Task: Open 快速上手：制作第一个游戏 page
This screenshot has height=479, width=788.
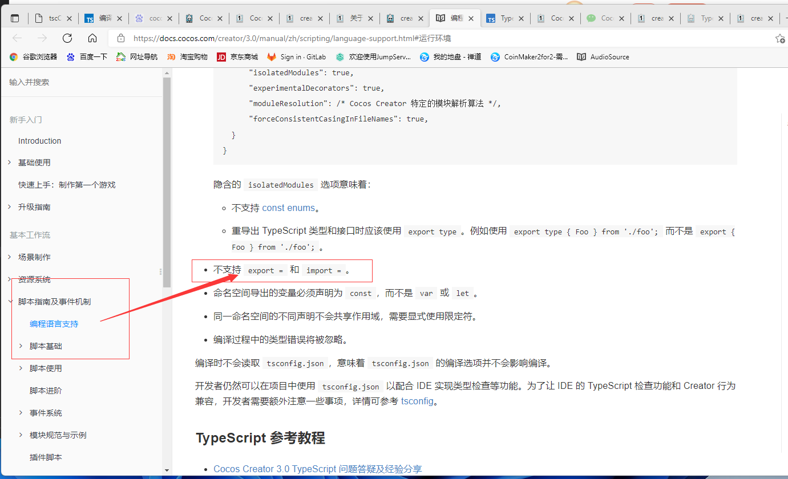Action: [x=67, y=185]
